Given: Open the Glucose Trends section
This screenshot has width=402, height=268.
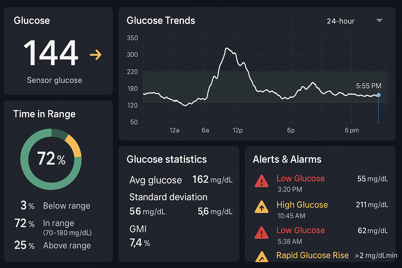Looking at the screenshot, I should coord(161,20).
